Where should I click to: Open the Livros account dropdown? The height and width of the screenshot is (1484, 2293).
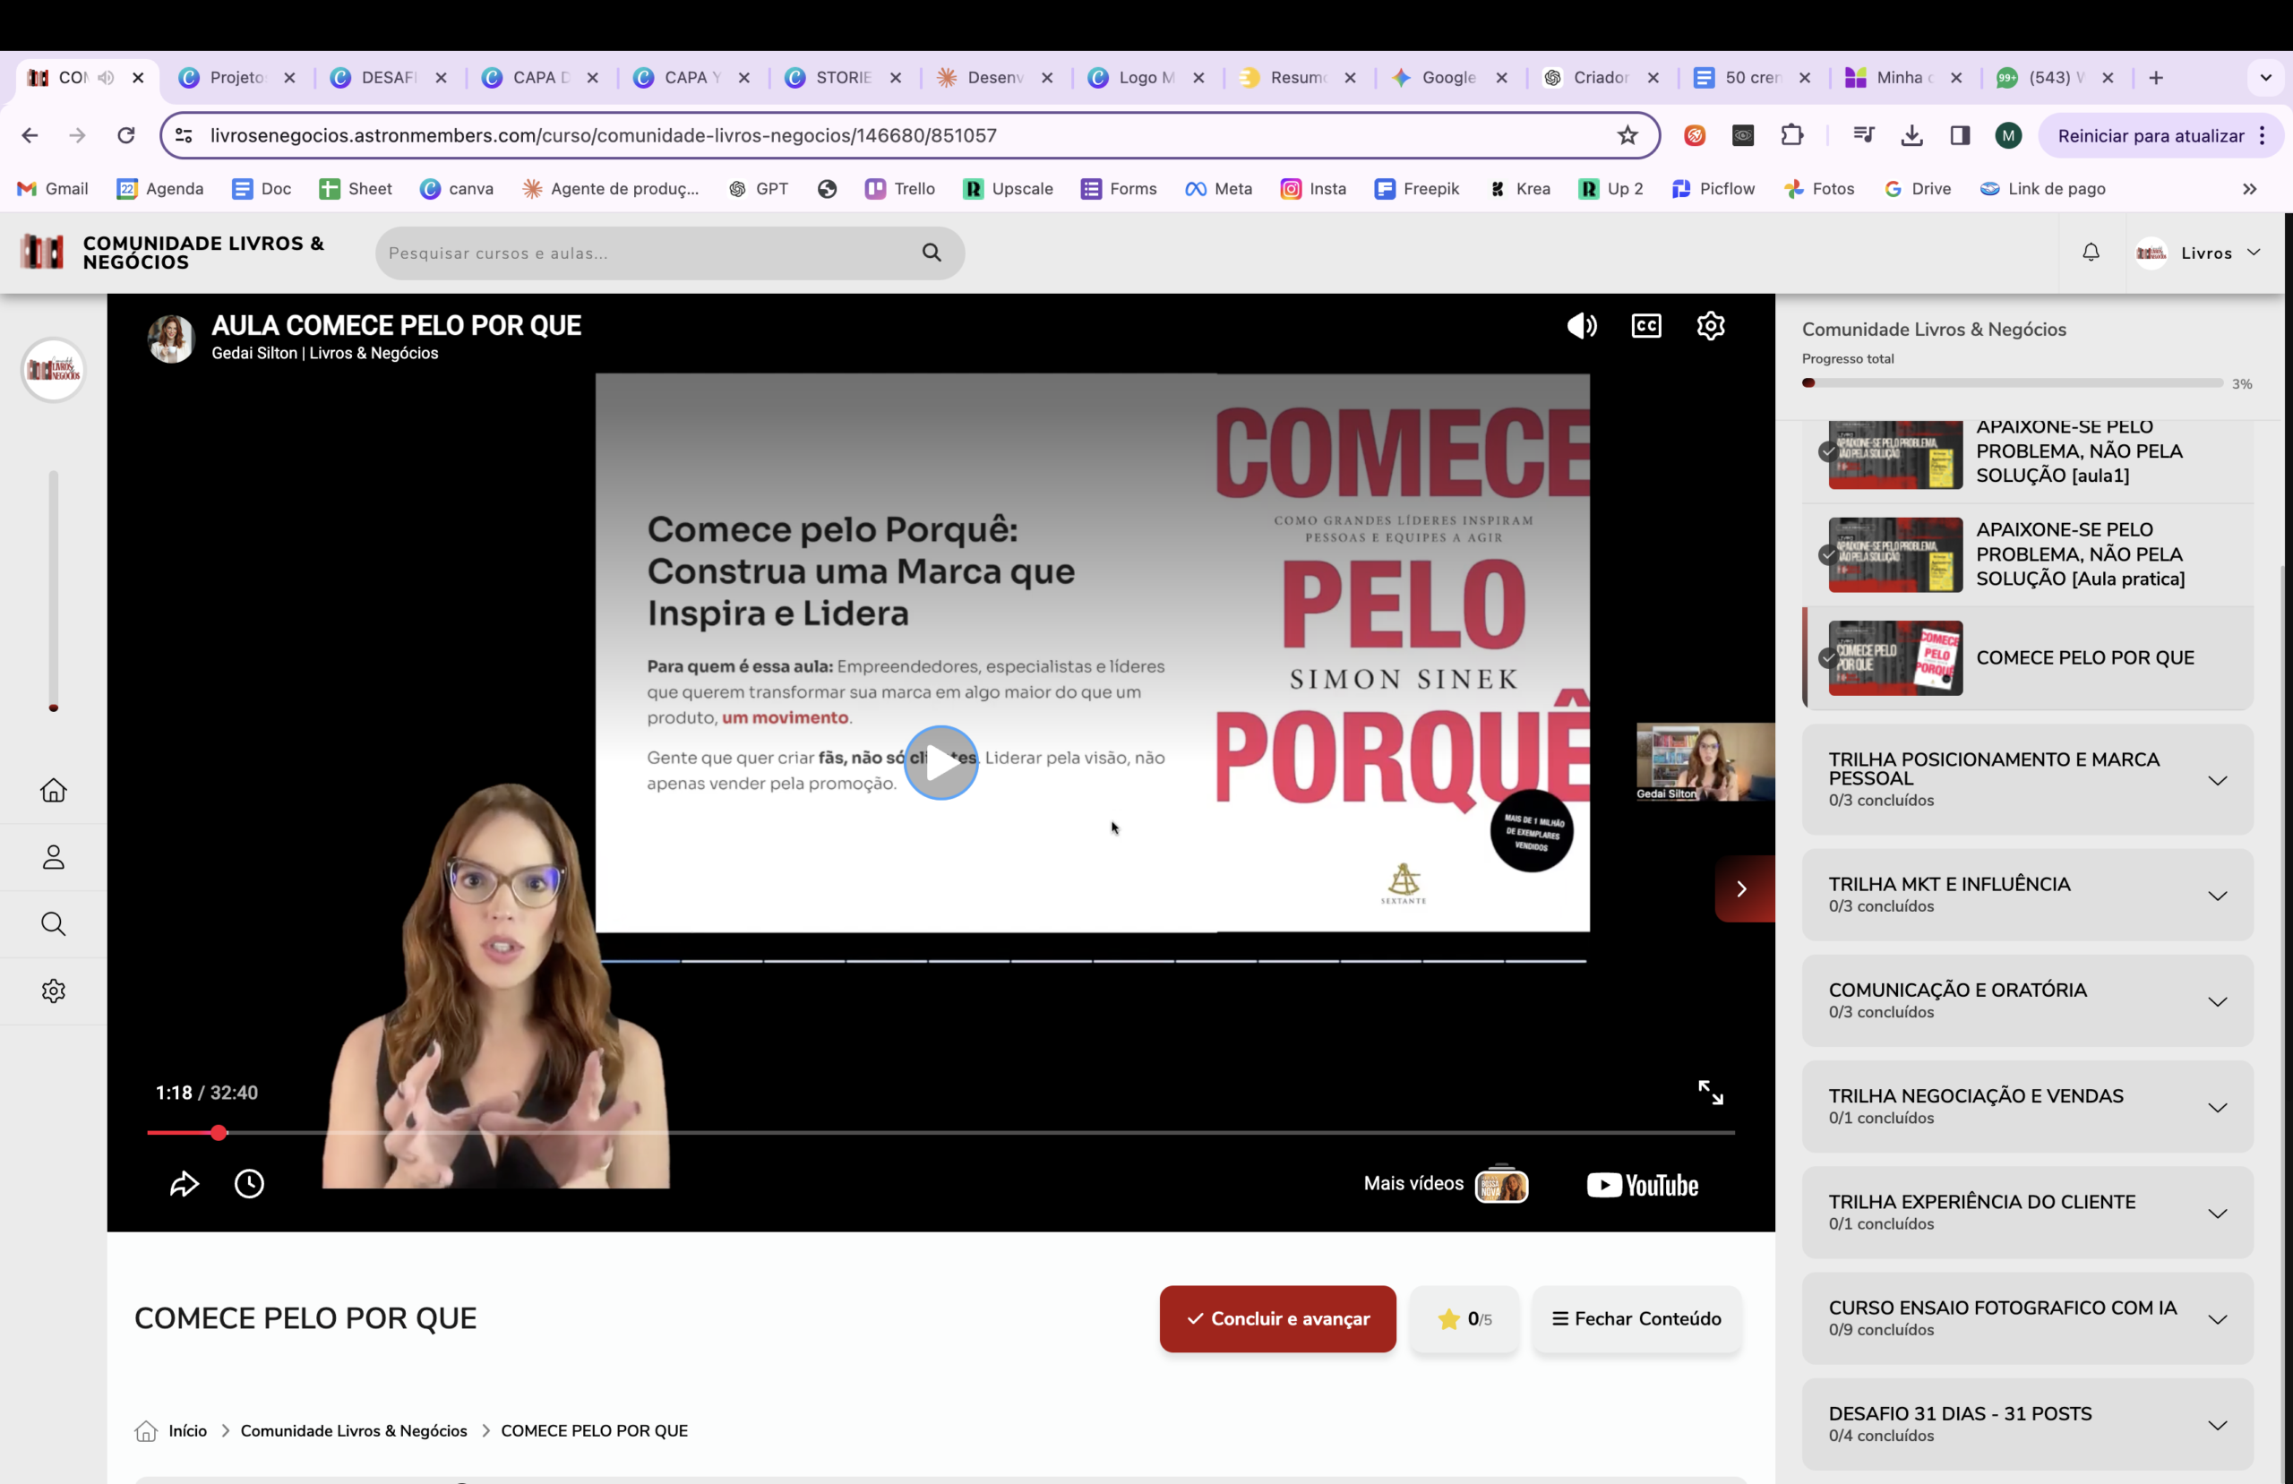click(x=2198, y=253)
